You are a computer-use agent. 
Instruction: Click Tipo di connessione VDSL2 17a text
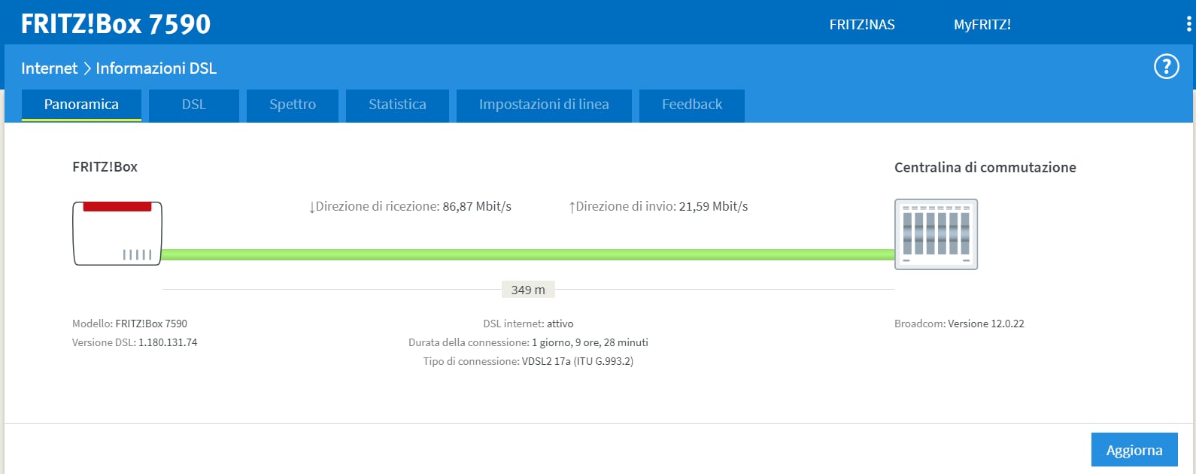[528, 361]
